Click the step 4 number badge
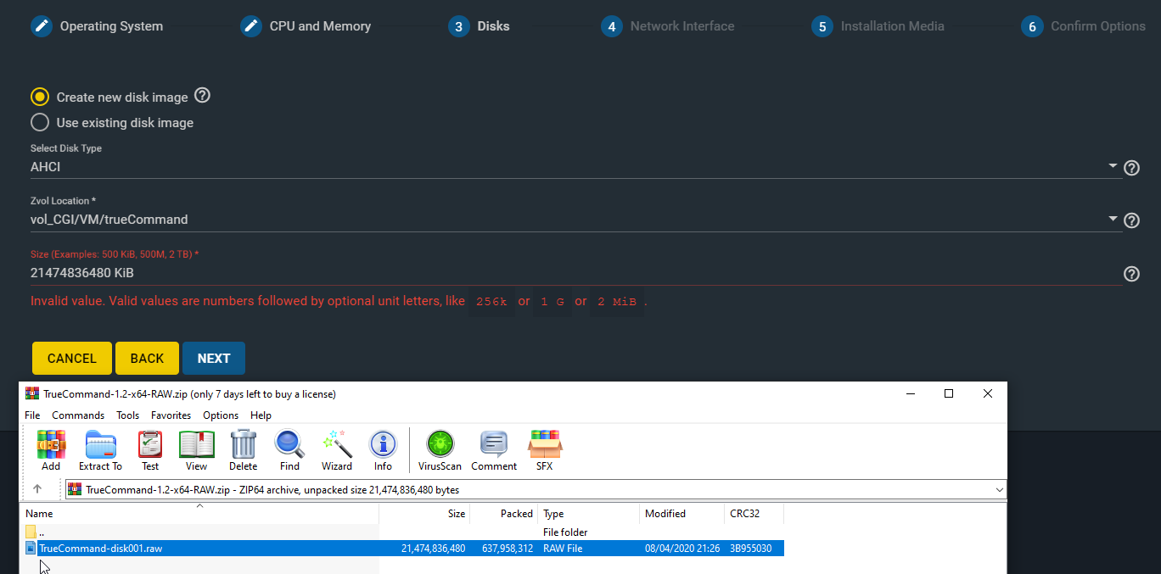 (x=612, y=26)
